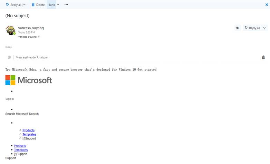270x164 pixels.
Task: Expand the recipient details chevron
Action: pos(39,37)
